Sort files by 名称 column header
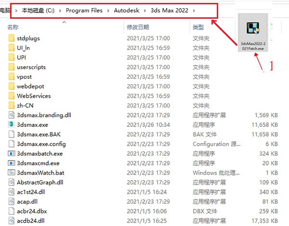Screen dimensions: 289x226 (13, 27)
